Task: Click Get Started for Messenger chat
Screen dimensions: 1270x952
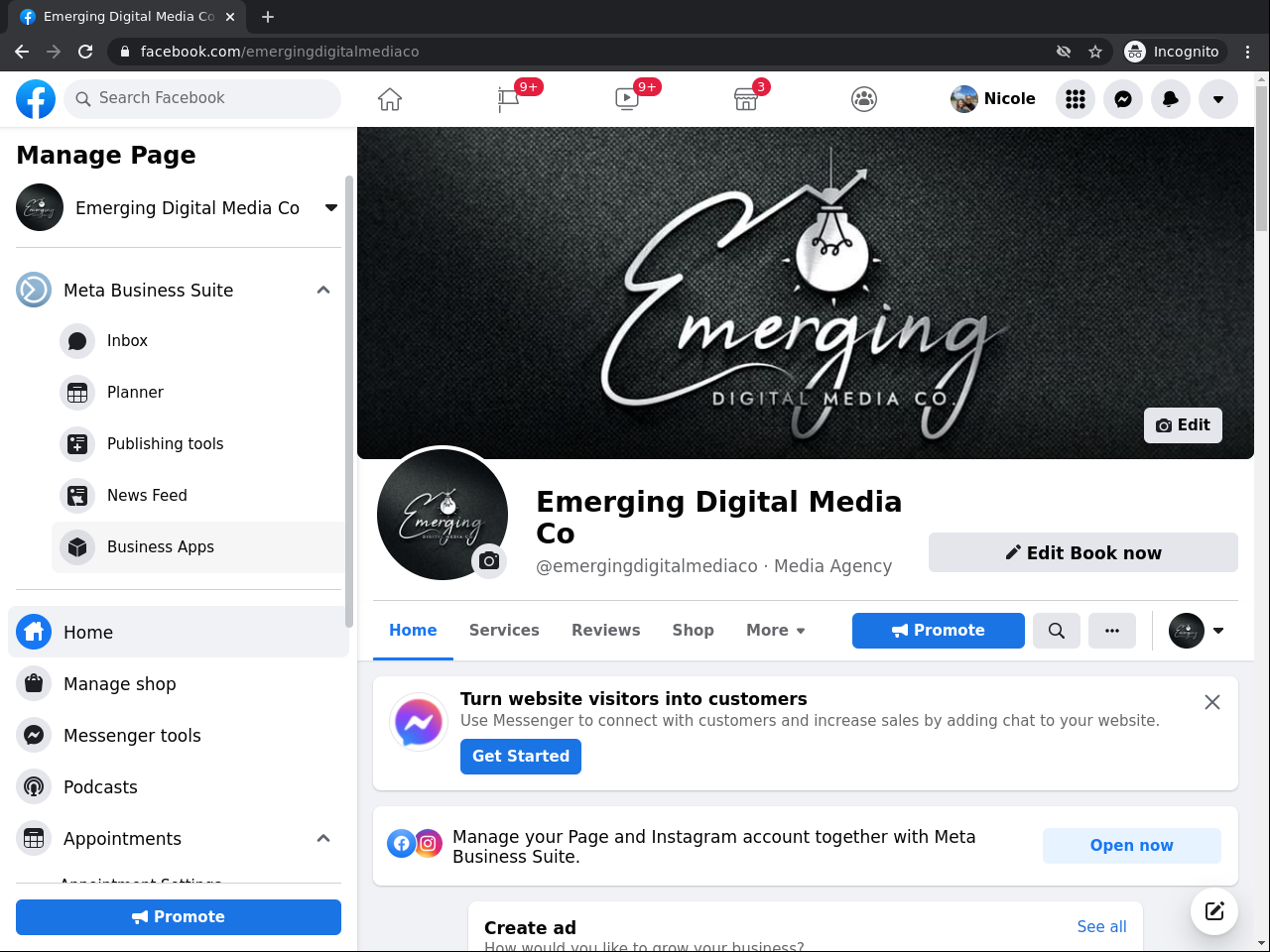Action: (x=521, y=757)
